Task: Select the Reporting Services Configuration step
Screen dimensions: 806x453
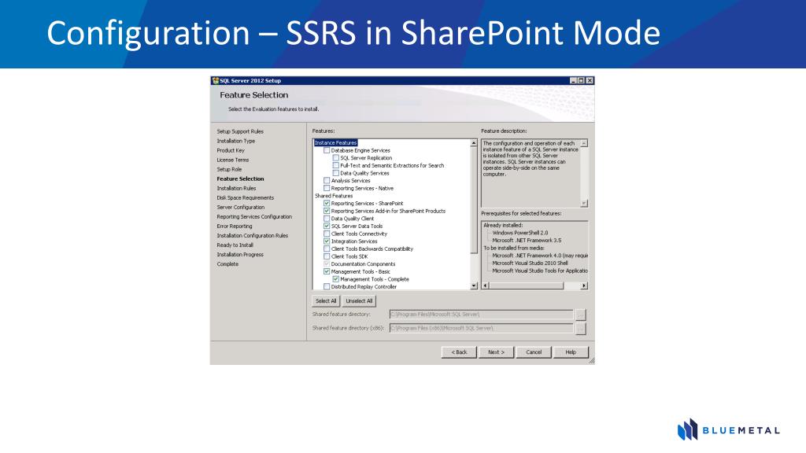Action: pyautogui.click(x=254, y=217)
